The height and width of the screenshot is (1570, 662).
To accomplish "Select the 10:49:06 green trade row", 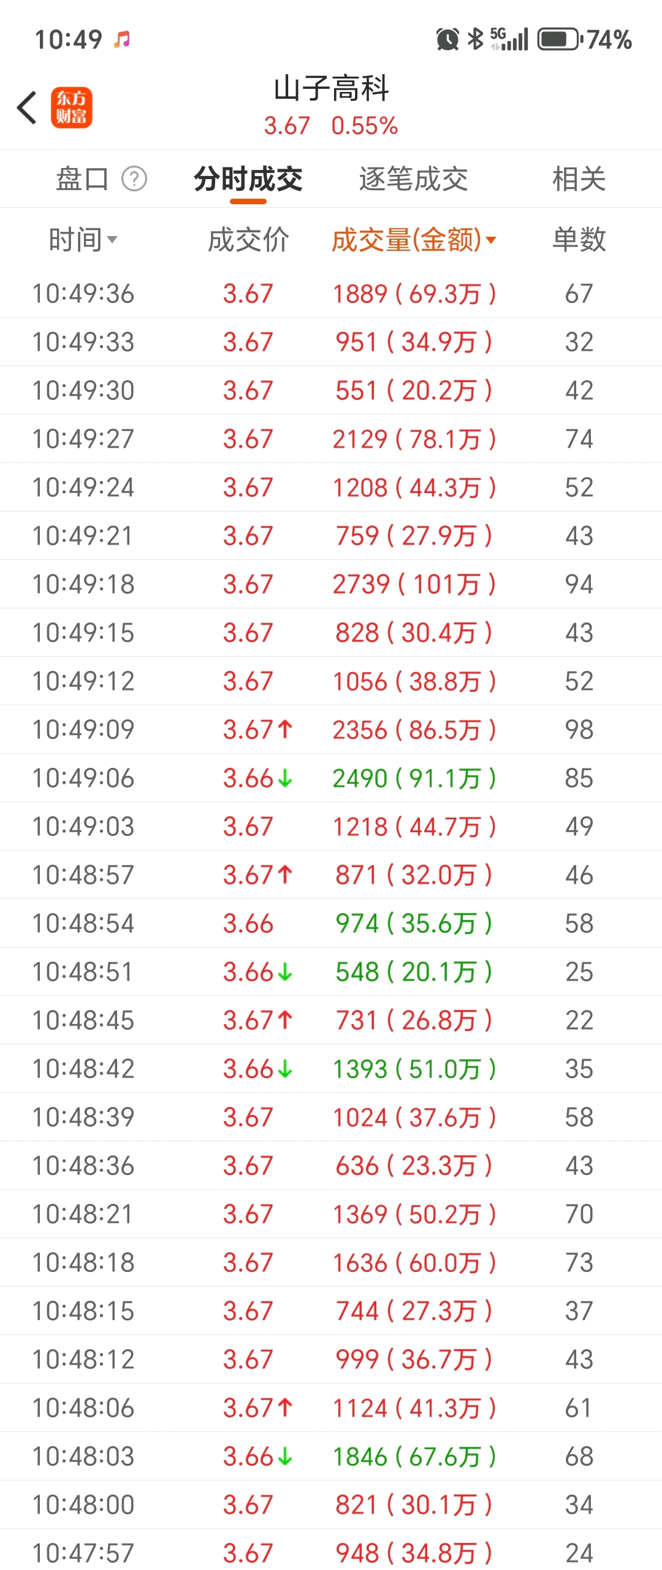I will (331, 778).
